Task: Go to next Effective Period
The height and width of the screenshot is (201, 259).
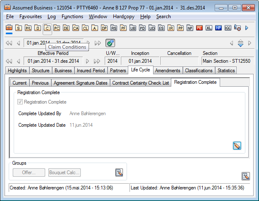Action: tap(87, 61)
